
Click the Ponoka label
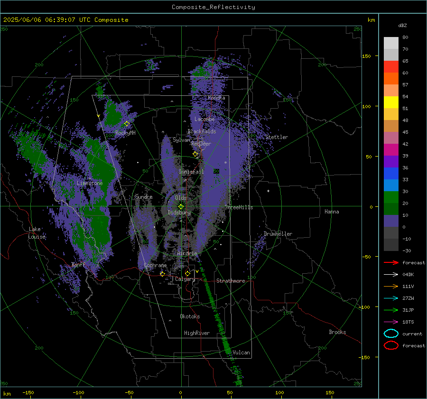tap(216, 98)
